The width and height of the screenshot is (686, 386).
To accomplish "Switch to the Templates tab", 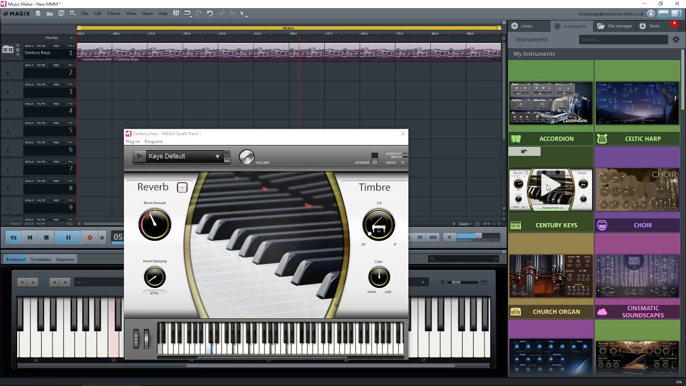I will 41,259.
